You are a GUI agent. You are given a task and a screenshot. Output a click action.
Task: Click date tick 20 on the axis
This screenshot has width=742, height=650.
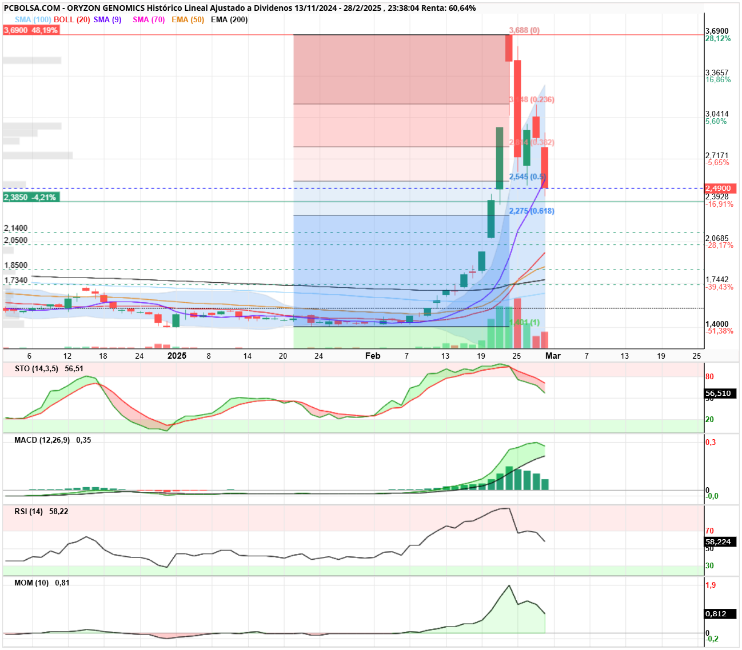pos(283,355)
